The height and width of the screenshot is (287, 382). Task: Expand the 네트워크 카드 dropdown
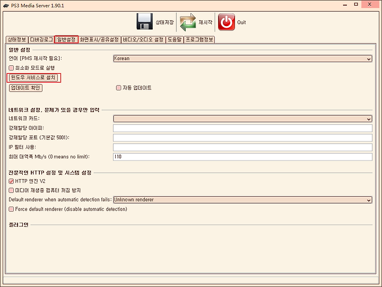pos(242,119)
